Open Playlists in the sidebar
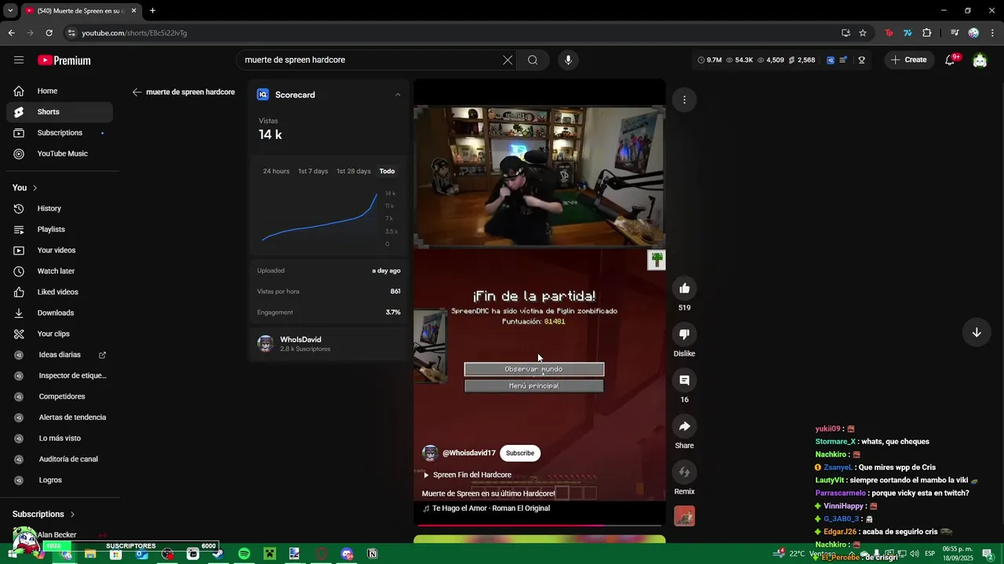Viewport: 1004px width, 564px height. [x=60, y=230]
